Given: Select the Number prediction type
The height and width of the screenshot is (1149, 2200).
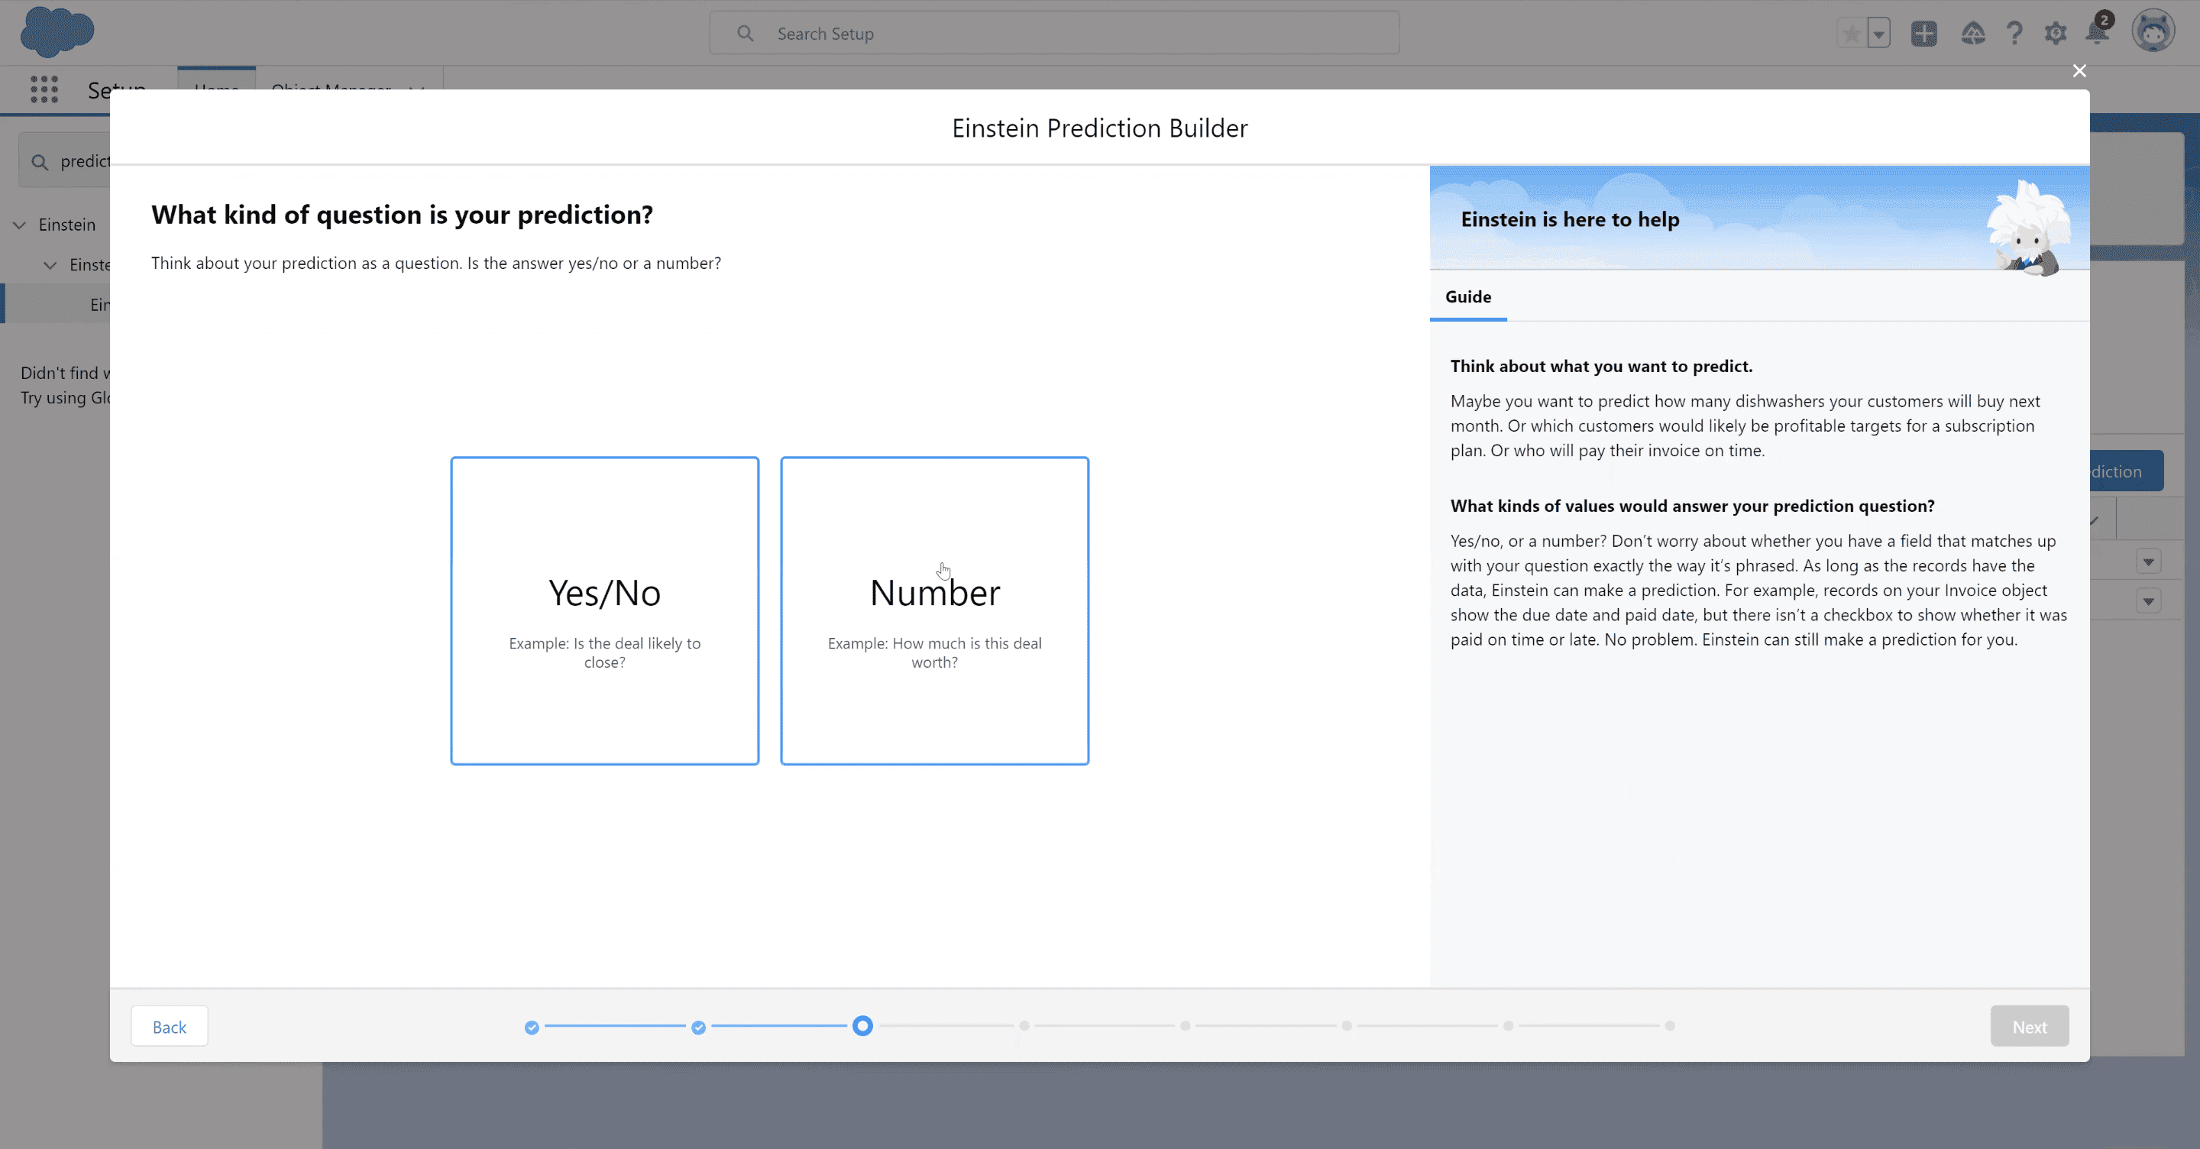Looking at the screenshot, I should (x=934, y=610).
